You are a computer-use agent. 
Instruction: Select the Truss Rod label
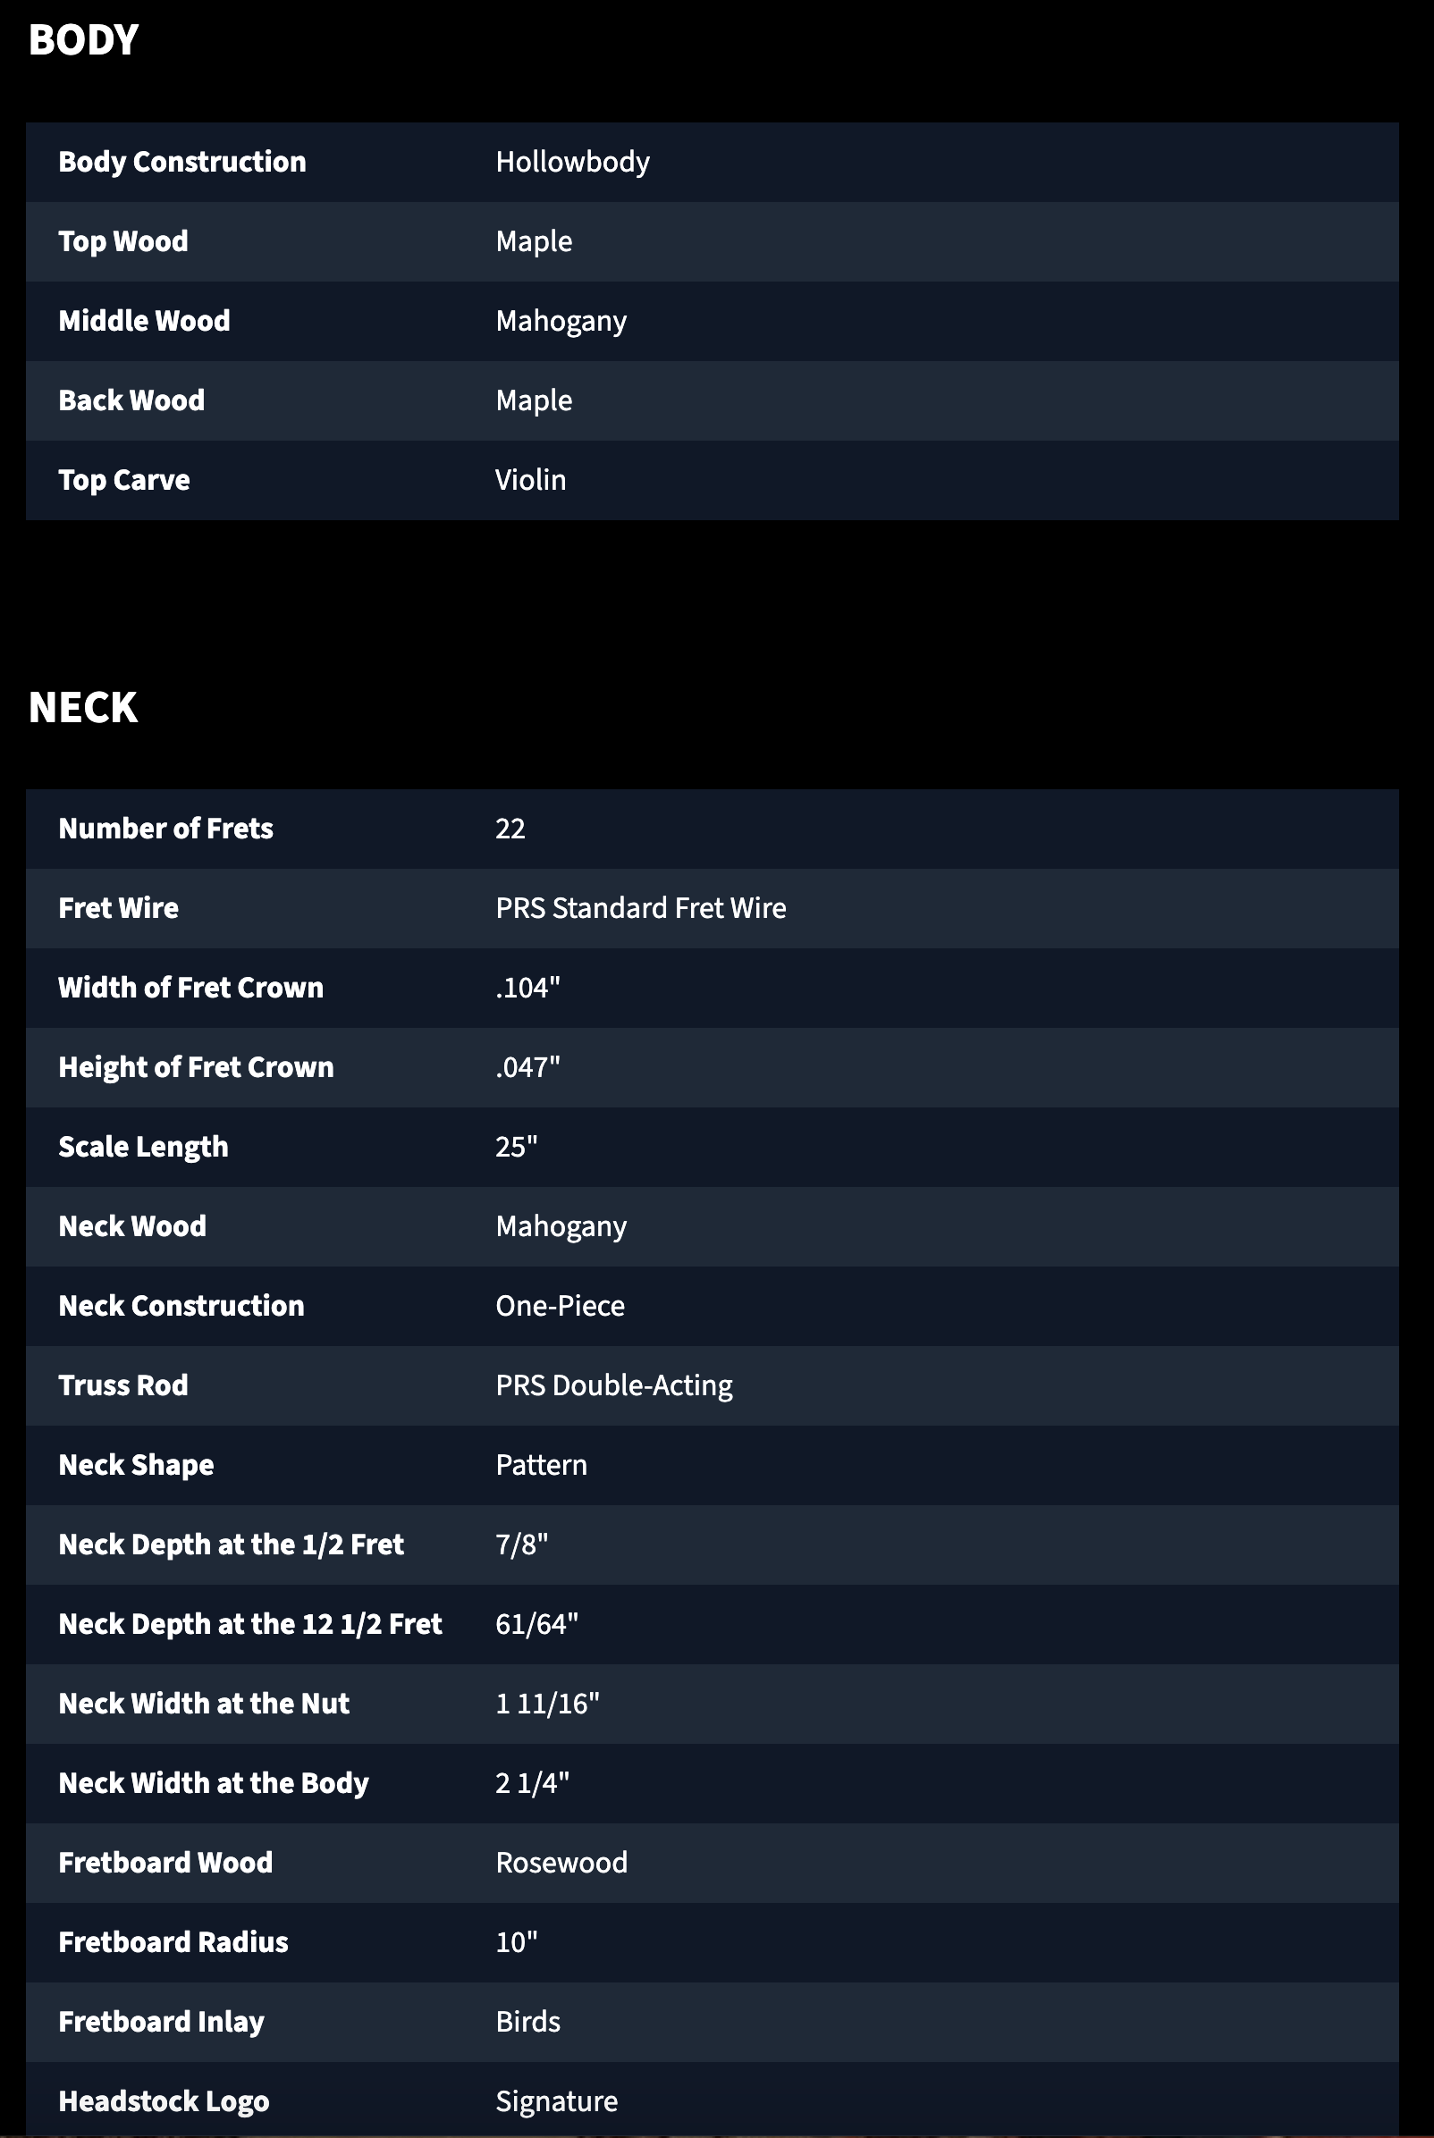coord(123,1385)
